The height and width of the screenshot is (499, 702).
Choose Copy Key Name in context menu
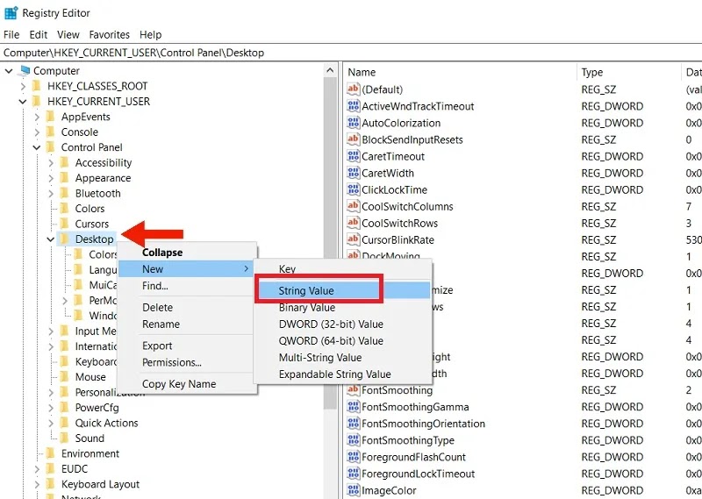[187, 384]
